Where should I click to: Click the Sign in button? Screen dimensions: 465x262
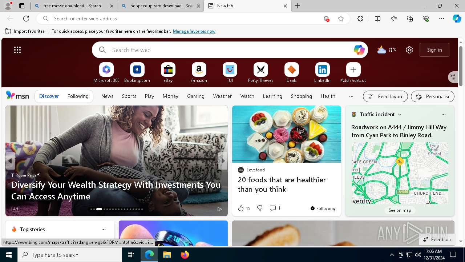pos(434,50)
